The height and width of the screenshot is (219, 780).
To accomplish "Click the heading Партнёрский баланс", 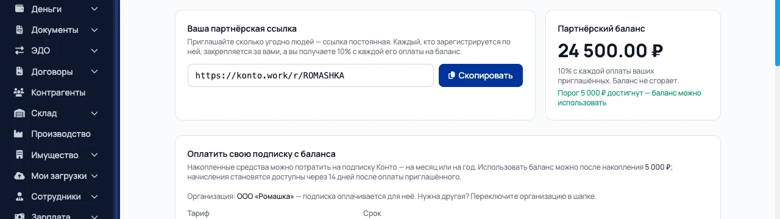I will 601,29.
